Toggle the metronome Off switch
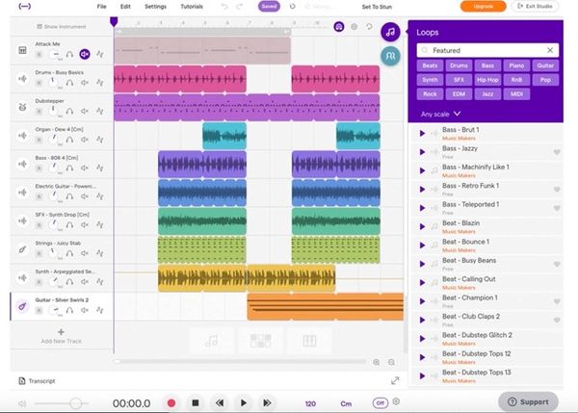 coord(381,402)
